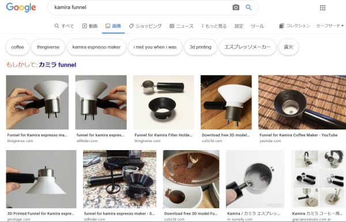The height and width of the screenshot is (222, 346).
Task: Click title 'Funnel for Kamira espresso ma...'
Action: tap(37, 135)
